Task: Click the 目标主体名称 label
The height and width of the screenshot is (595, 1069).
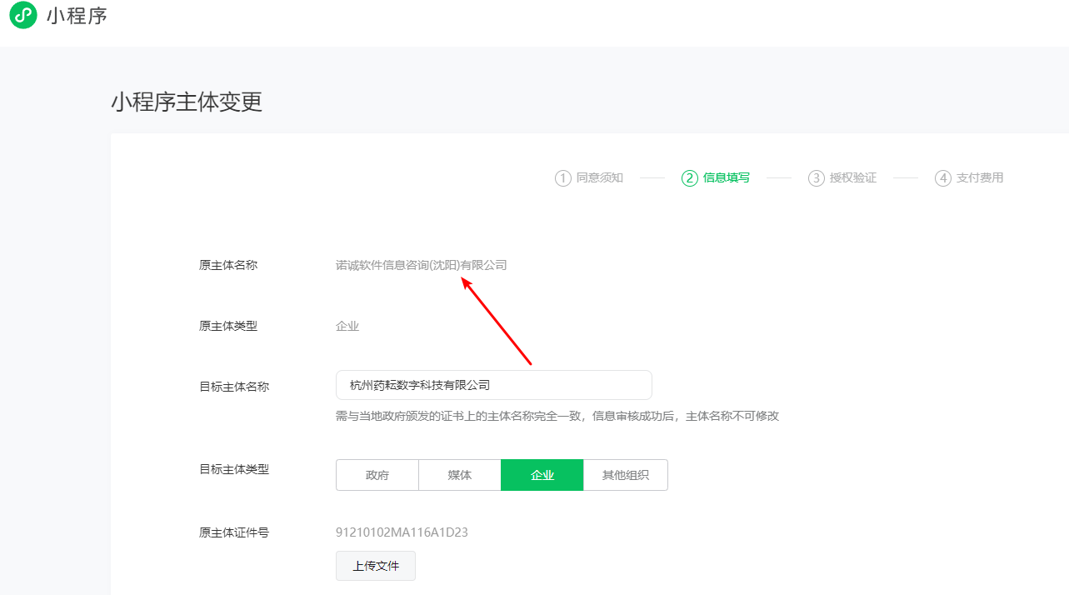Action: point(234,386)
